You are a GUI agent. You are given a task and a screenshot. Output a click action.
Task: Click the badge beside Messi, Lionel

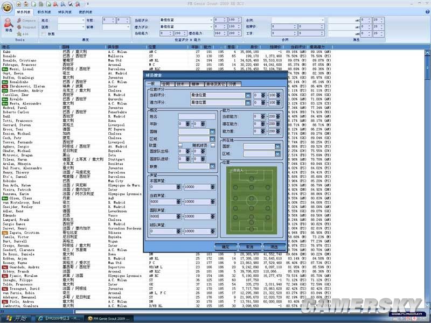point(5,69)
